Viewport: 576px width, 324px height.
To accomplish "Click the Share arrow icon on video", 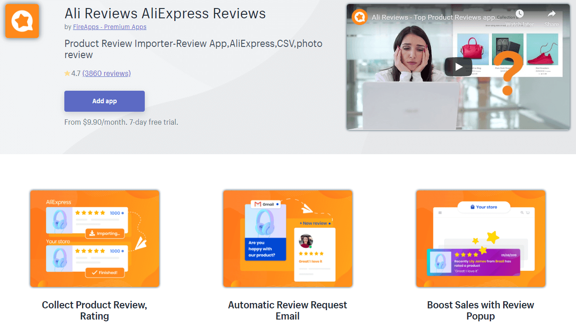I will [551, 14].
